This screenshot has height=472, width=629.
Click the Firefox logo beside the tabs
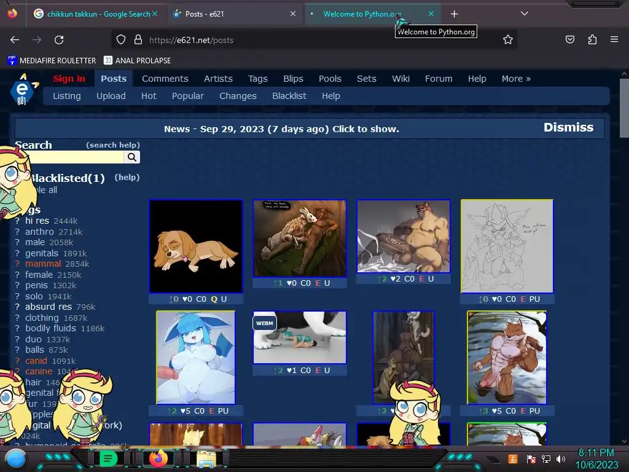12,14
